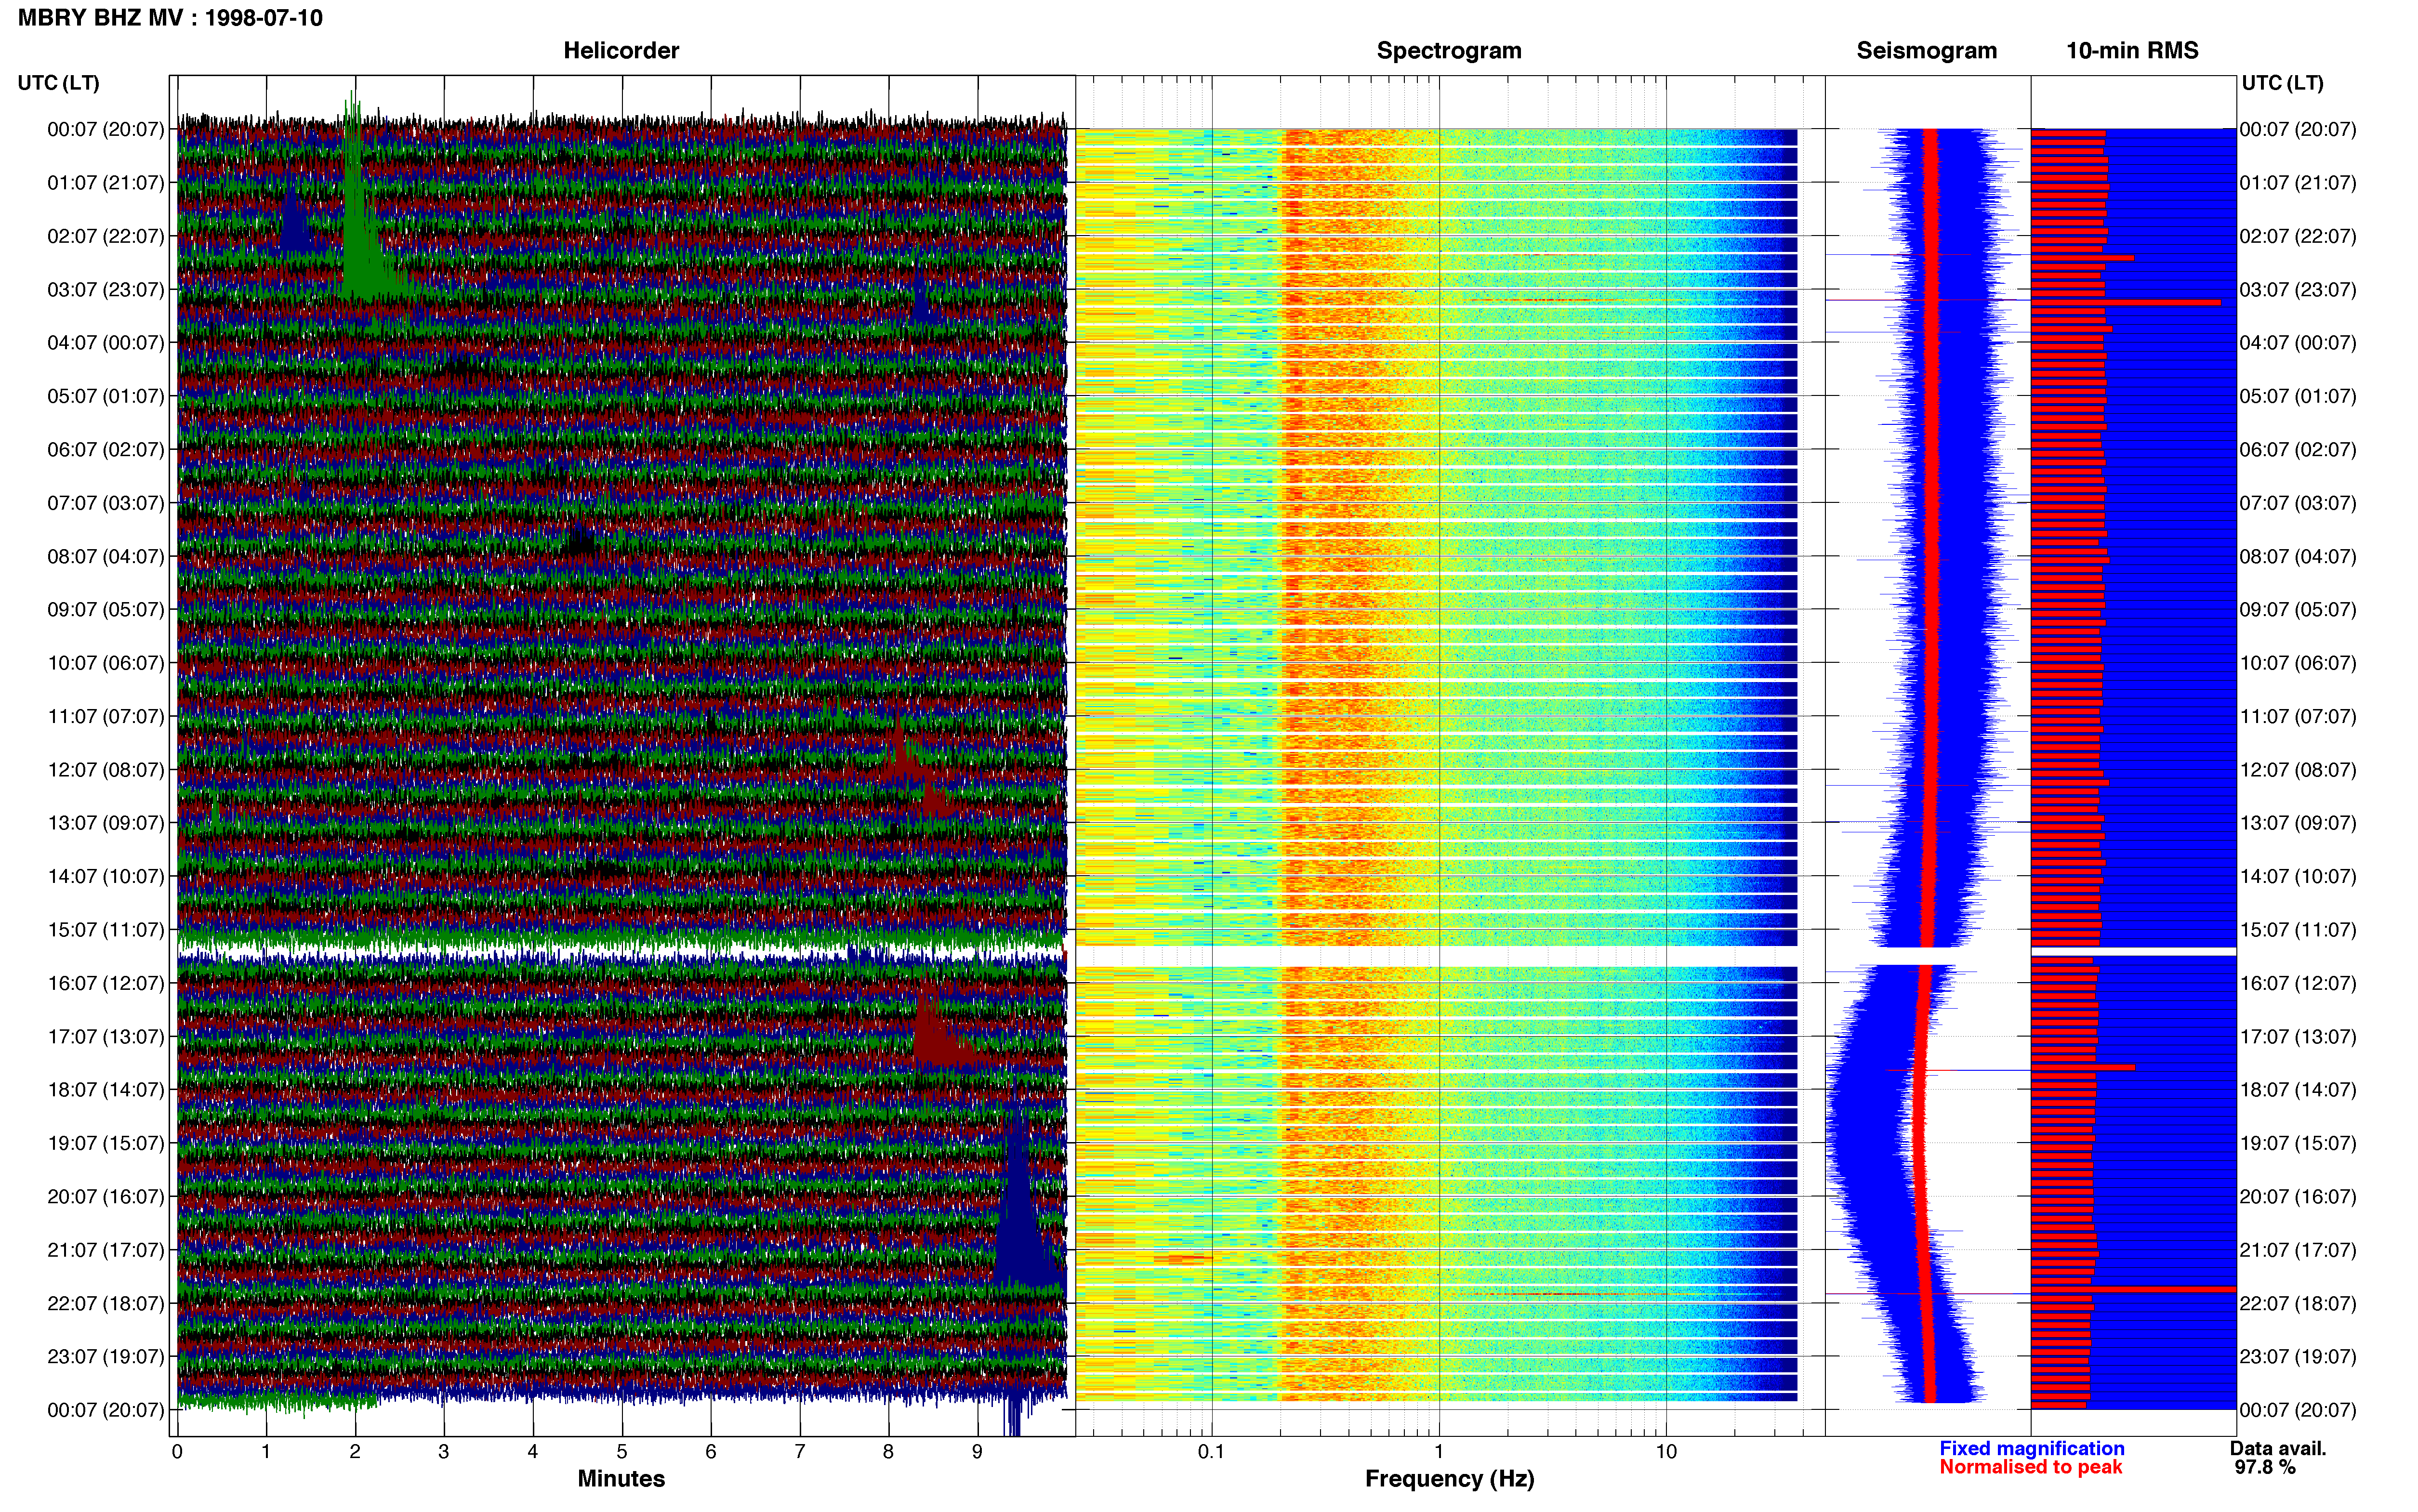Click right time label 22:07 (18:07)
The image size is (2418, 1512).
coord(2298,1303)
